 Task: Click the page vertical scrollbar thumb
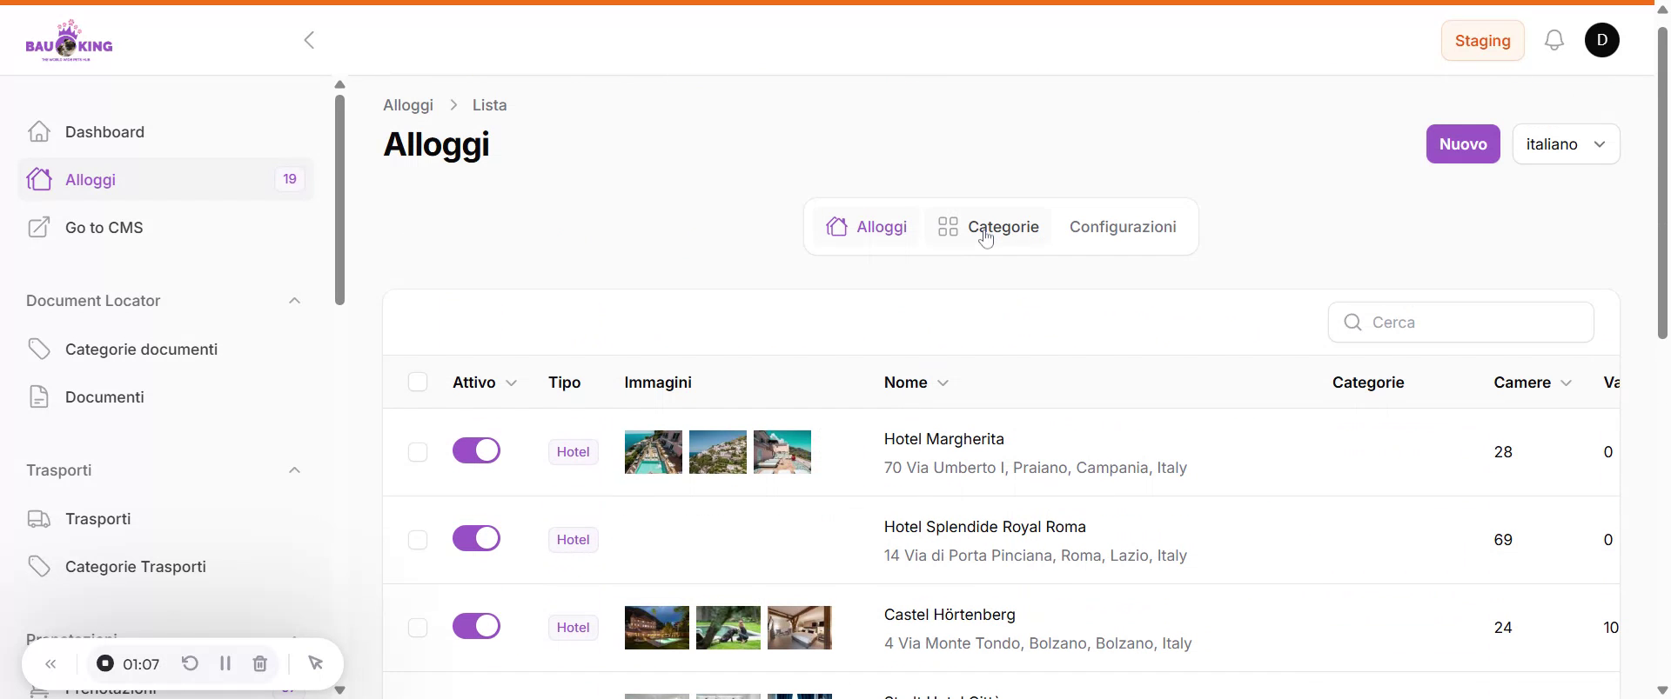[1662, 183]
